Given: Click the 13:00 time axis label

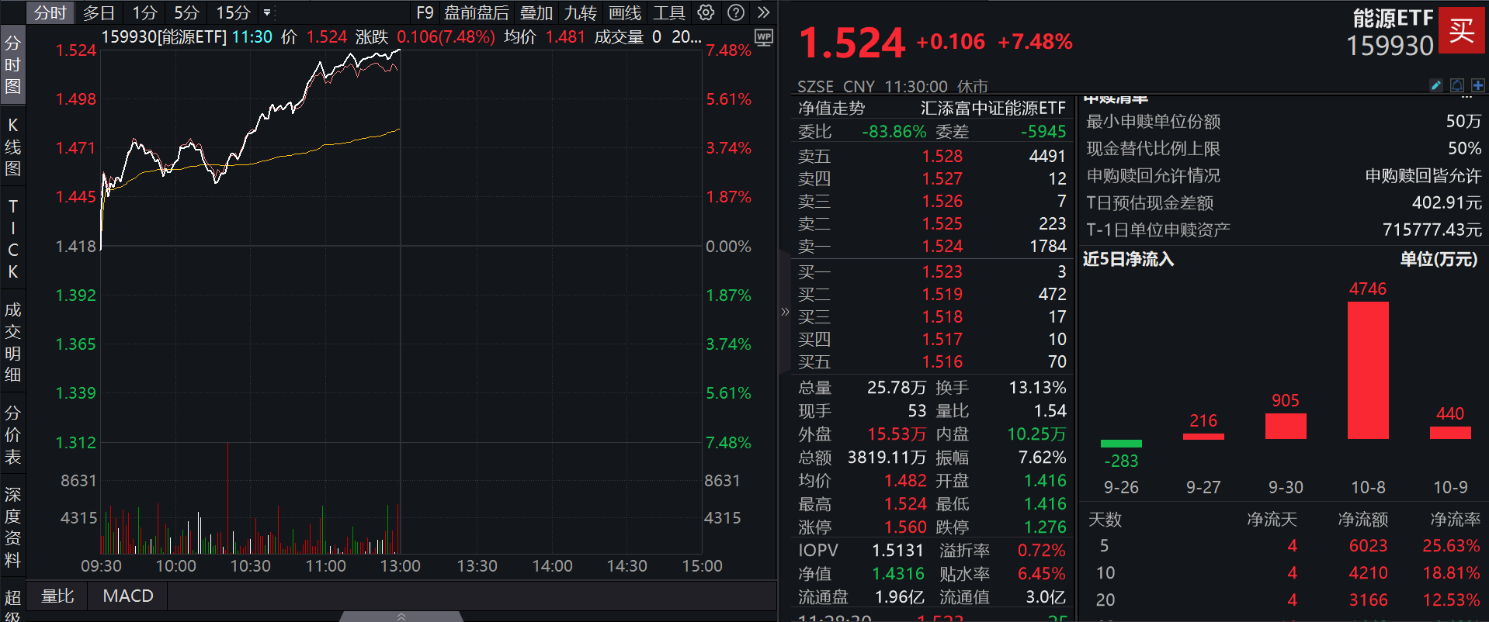Looking at the screenshot, I should point(400,566).
